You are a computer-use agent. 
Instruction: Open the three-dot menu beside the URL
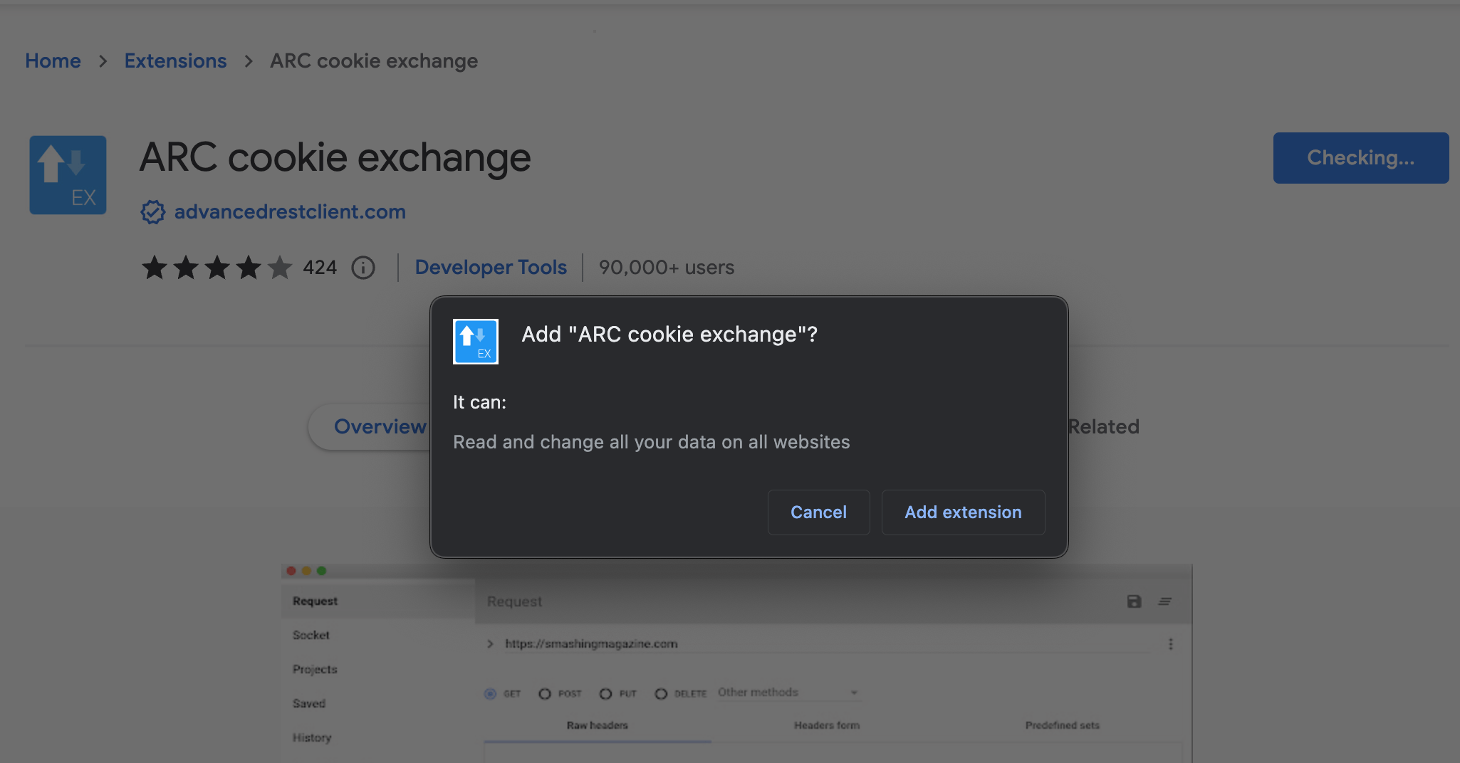click(1170, 643)
